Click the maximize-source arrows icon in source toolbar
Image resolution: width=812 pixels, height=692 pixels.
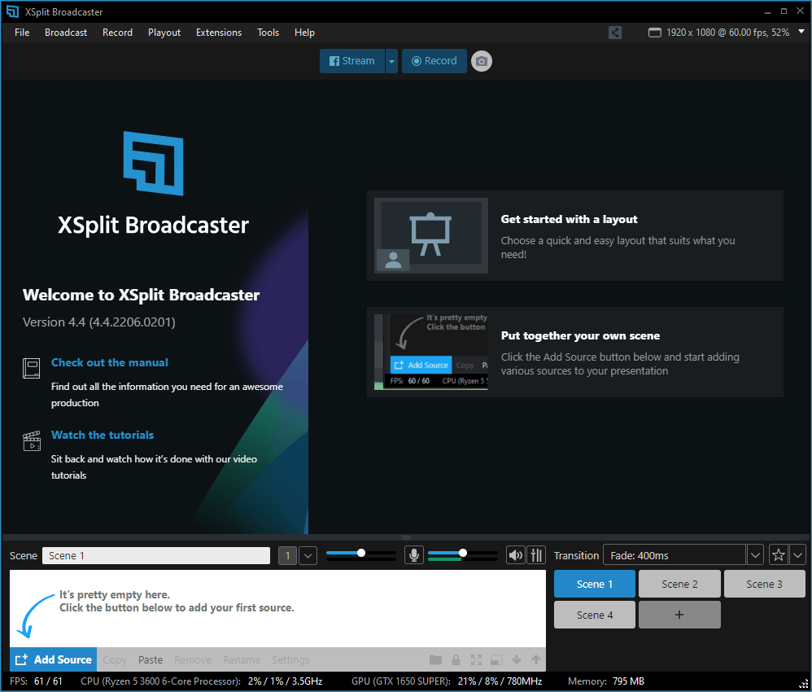476,659
